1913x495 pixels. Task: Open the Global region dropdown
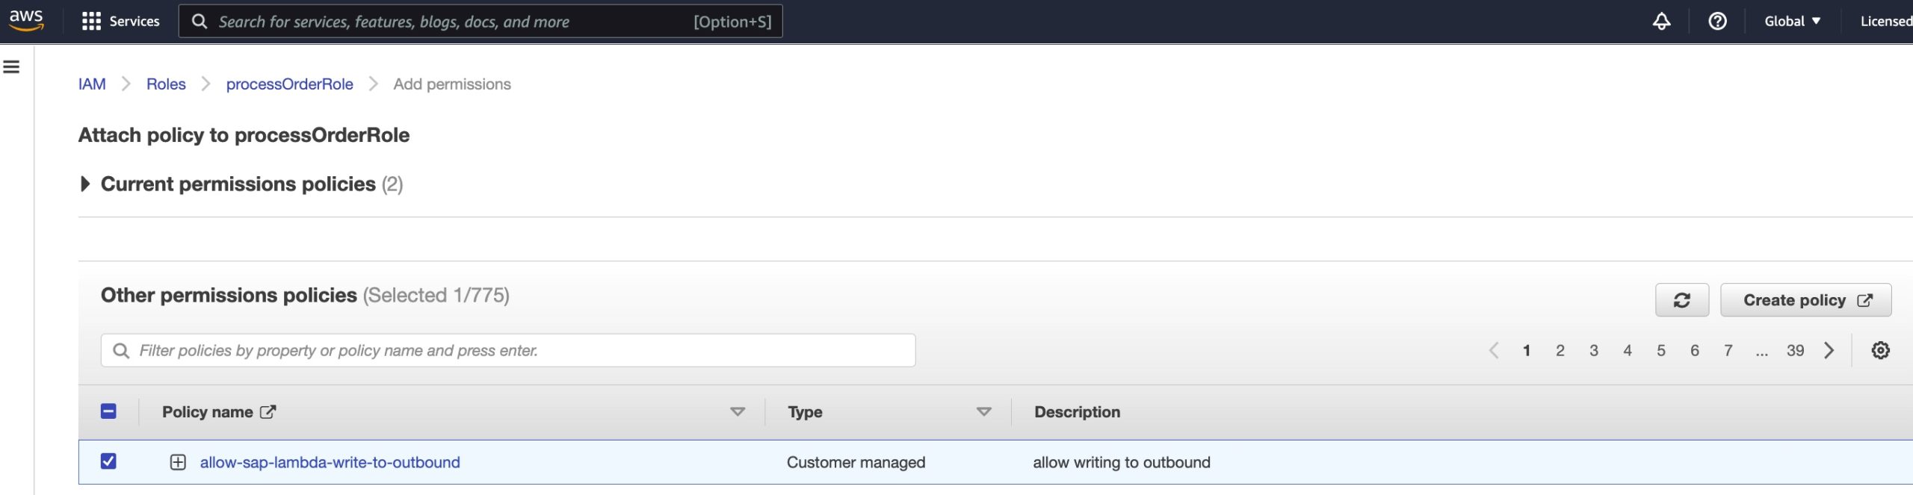1791,21
